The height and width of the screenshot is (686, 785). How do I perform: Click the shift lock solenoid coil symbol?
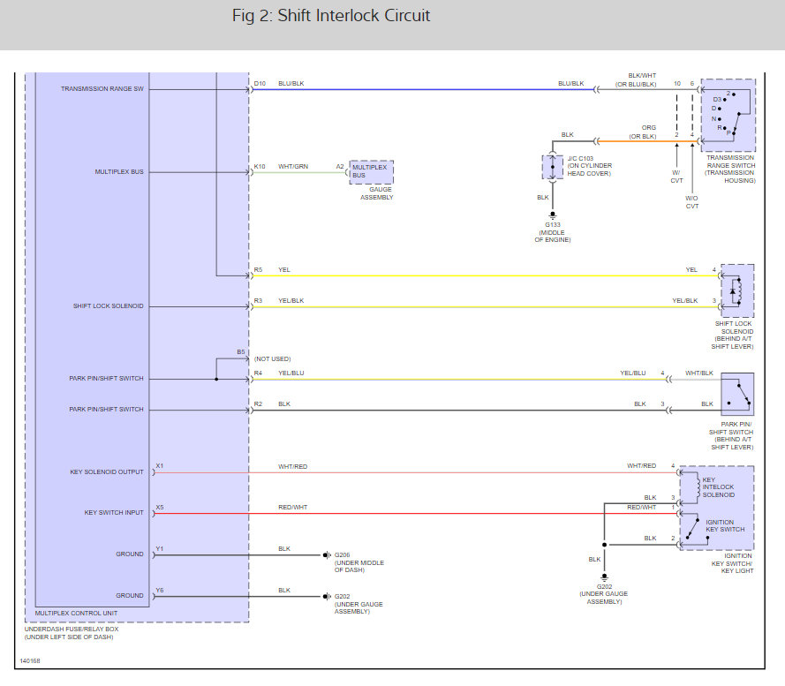click(737, 290)
